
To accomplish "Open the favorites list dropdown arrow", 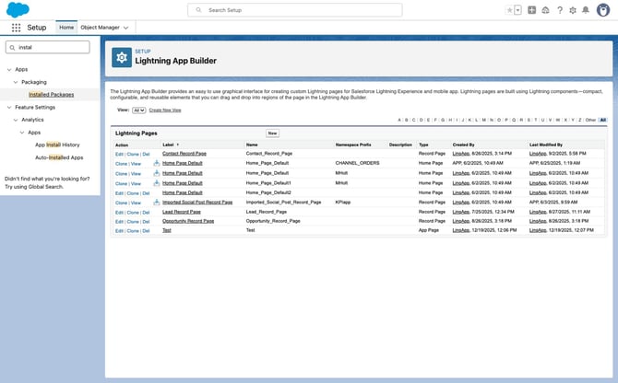I will tap(517, 10).
